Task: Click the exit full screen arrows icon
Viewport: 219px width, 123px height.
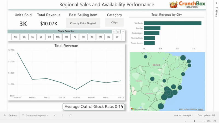Action: pyautogui.click(x=70, y=116)
